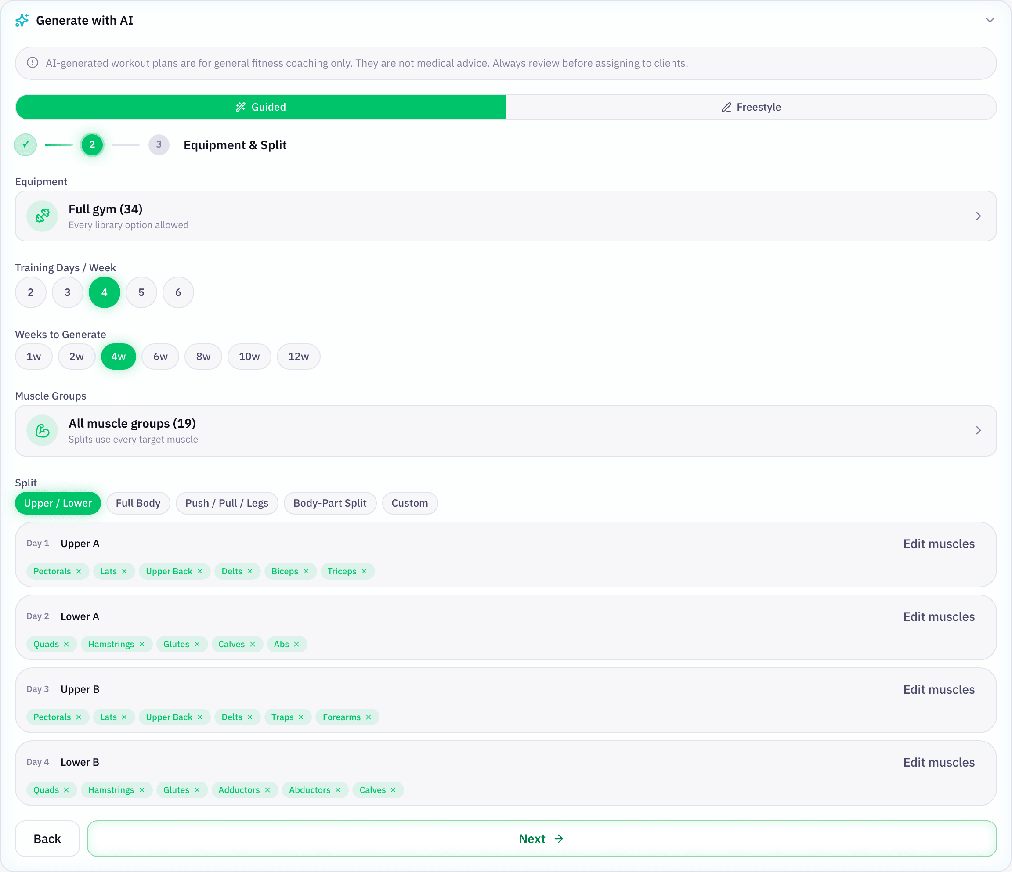Remove Lats from Upper A
Image resolution: width=1012 pixels, height=872 pixels.
click(x=124, y=571)
